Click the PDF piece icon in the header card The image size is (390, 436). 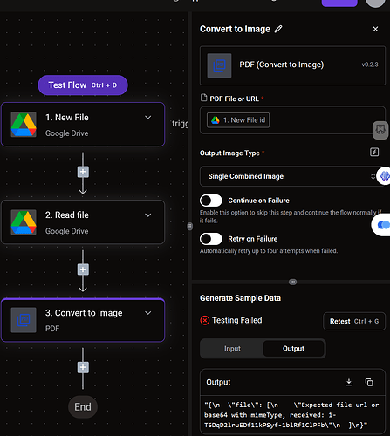[x=219, y=65]
